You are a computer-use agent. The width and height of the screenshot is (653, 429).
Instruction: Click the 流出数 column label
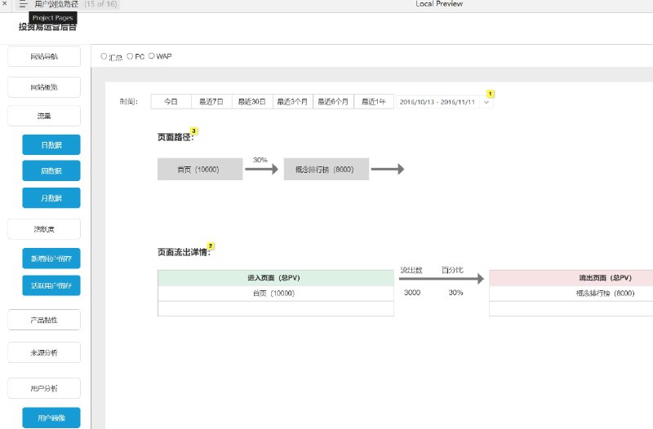click(411, 270)
